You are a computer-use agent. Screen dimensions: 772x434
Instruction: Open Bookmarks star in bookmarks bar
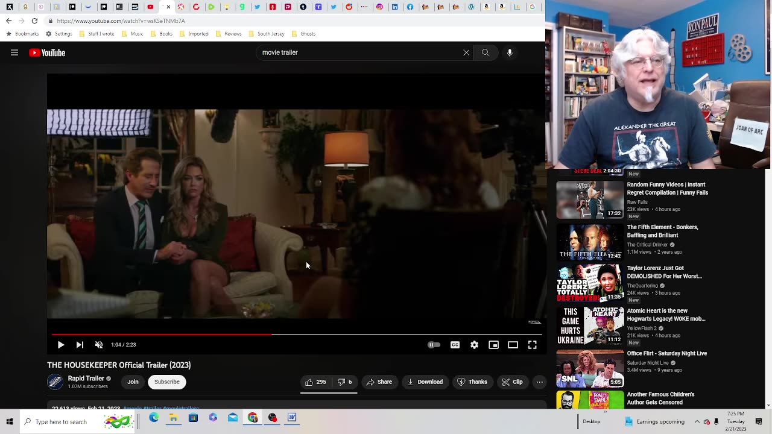(x=22, y=34)
